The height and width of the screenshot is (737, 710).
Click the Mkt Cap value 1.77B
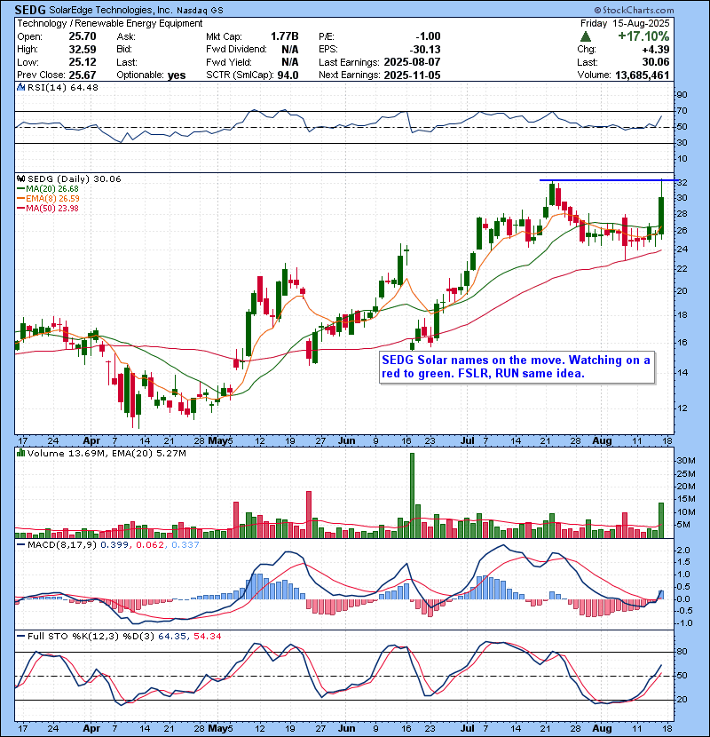click(x=284, y=36)
